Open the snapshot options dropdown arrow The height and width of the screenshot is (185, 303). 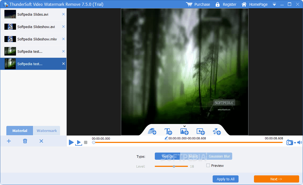tap(295, 143)
